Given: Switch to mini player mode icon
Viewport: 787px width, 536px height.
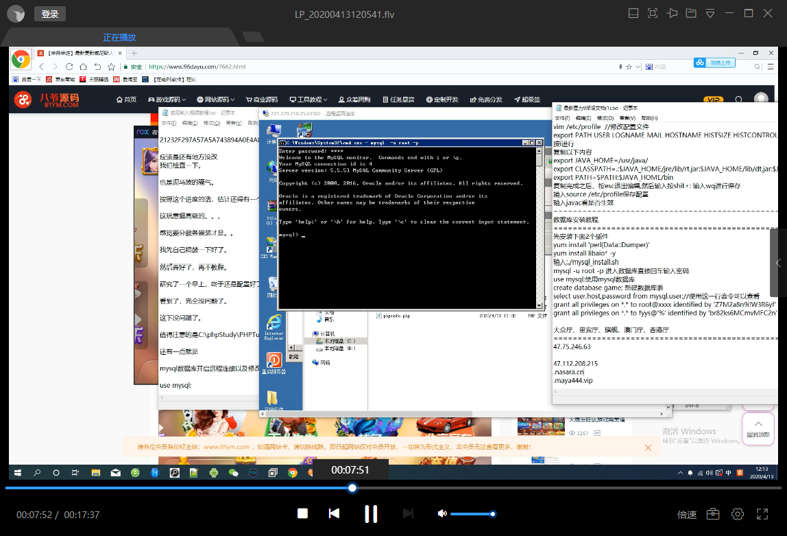Looking at the screenshot, I should pos(633,14).
